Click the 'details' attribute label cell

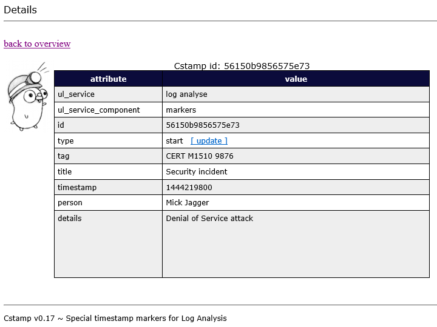69,219
